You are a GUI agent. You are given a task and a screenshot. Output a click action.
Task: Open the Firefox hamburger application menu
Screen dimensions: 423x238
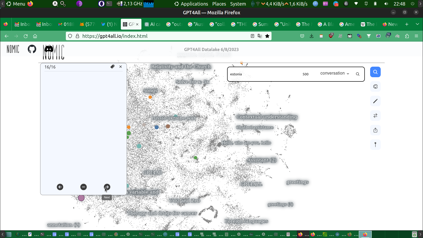(x=416, y=36)
